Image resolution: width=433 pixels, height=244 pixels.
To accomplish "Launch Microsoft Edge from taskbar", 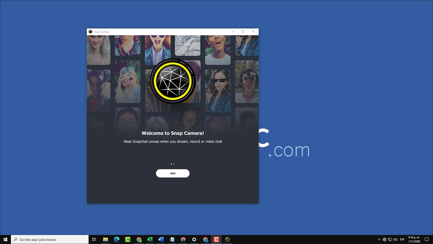I will 117,239.
